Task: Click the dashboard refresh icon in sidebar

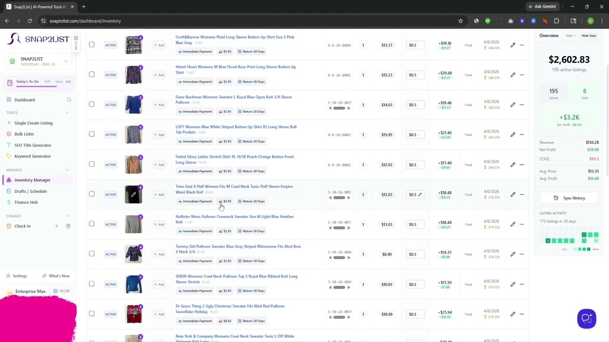Action: [x=69, y=100]
